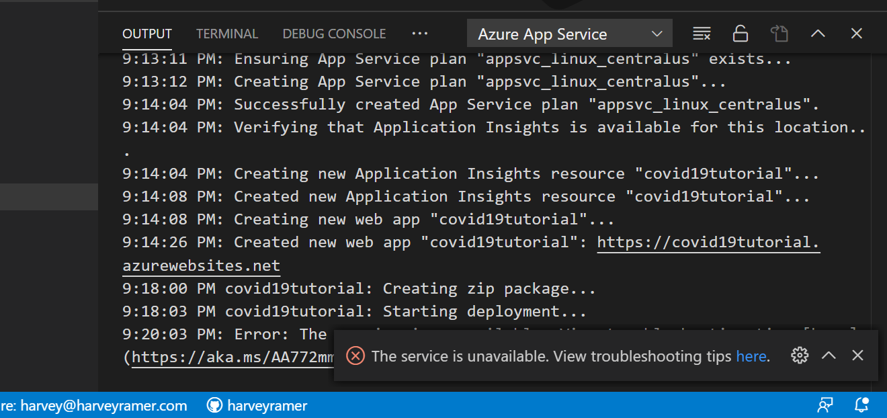Click the GitHub harveyramer status bar item
The height and width of the screenshot is (418, 887).
257,405
